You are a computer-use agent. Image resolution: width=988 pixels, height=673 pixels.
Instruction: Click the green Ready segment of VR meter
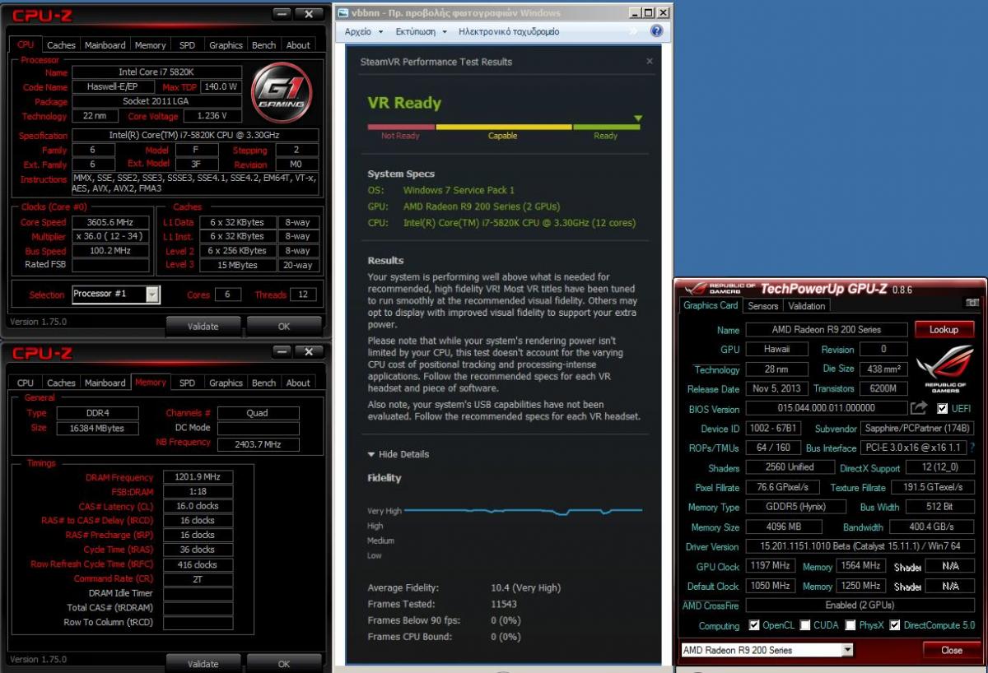pyautogui.click(x=606, y=128)
